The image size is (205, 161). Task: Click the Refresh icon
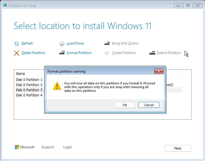(x=16, y=44)
